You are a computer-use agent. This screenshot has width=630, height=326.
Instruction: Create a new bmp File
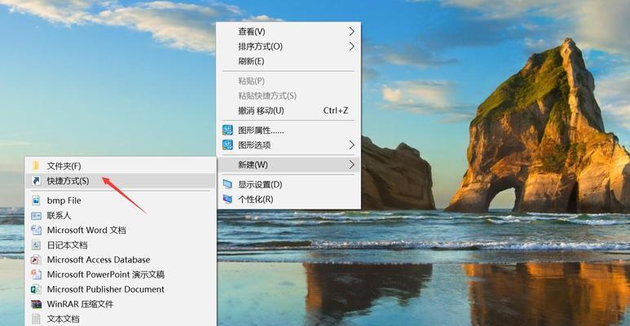pos(120,200)
